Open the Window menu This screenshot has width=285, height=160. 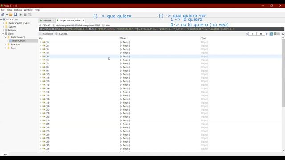click(28, 10)
